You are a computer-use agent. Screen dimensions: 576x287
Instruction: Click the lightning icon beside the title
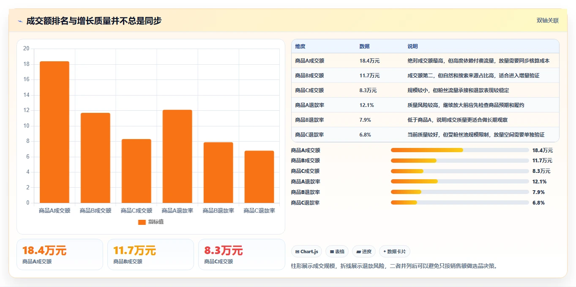click(x=20, y=21)
